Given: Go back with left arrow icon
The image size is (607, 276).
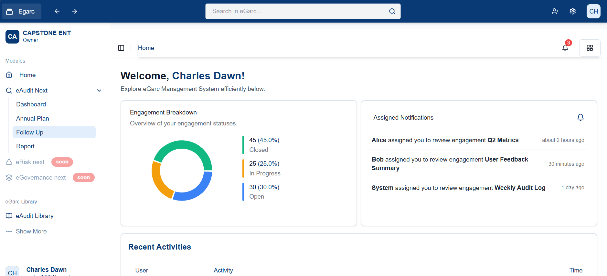Looking at the screenshot, I should [57, 11].
